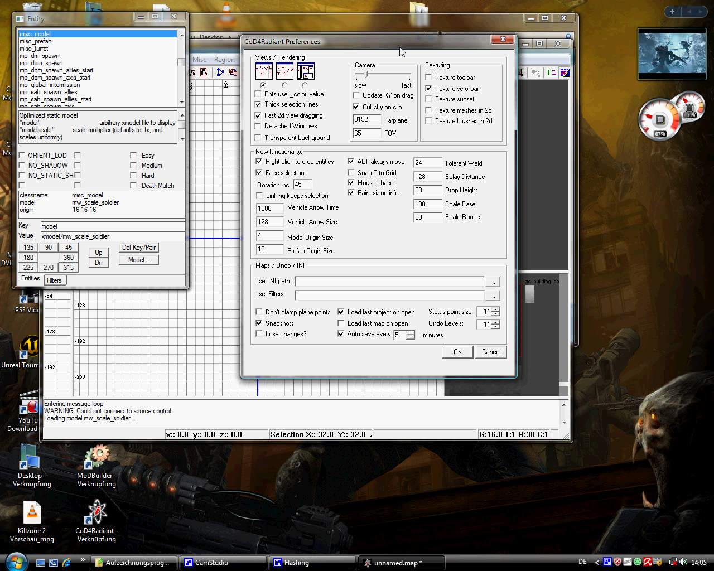The image size is (714, 571).
Task: Confirm preferences with the OK button
Action: pos(457,352)
